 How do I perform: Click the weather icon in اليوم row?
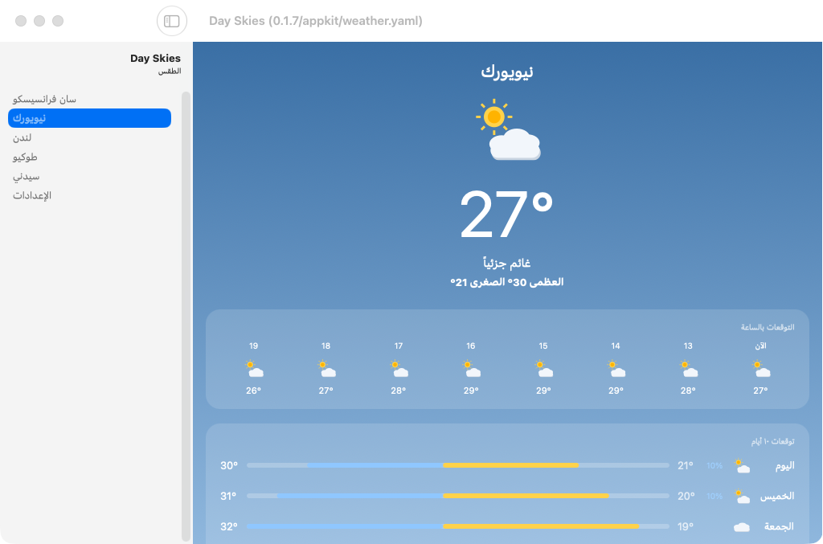tap(742, 466)
